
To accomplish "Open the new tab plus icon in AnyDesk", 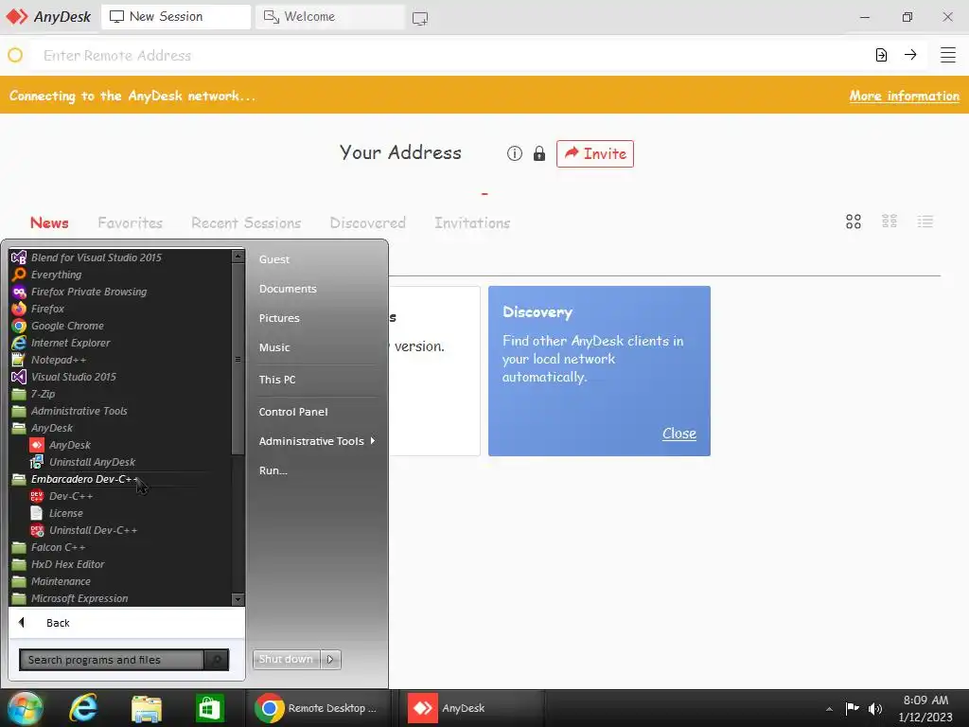I will tap(419, 18).
